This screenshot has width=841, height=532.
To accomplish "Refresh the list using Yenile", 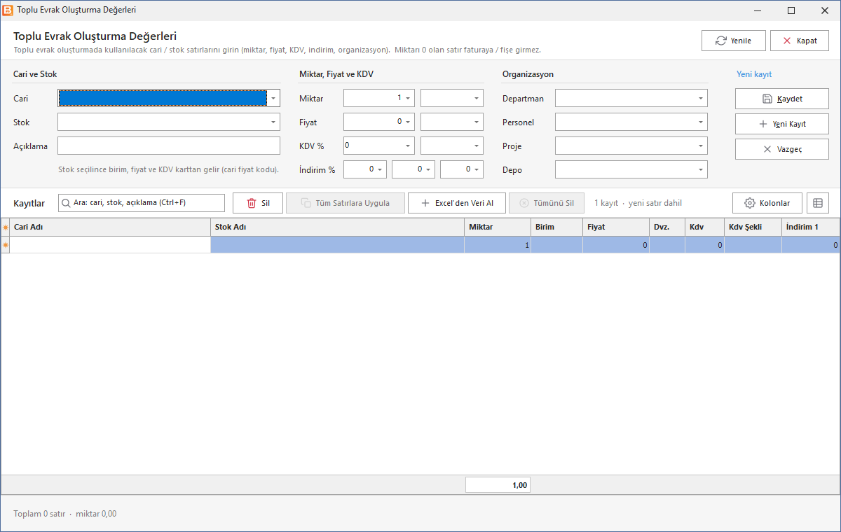I will [734, 41].
